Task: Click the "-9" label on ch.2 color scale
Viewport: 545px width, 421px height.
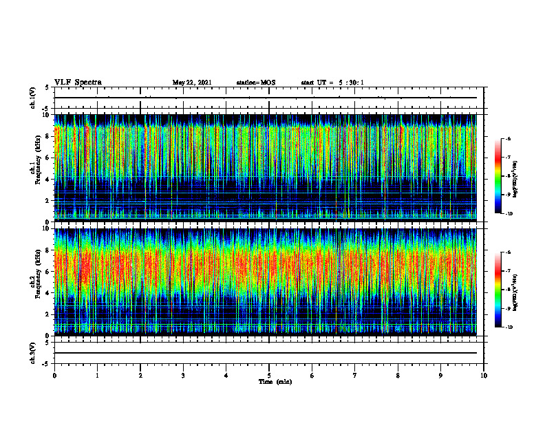Action: click(508, 308)
